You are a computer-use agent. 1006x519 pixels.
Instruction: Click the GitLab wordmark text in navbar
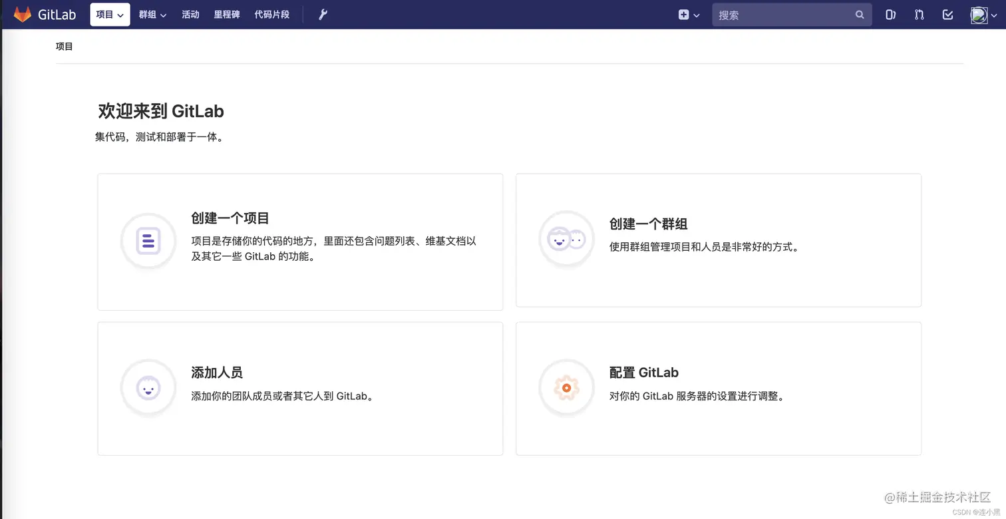tap(57, 15)
